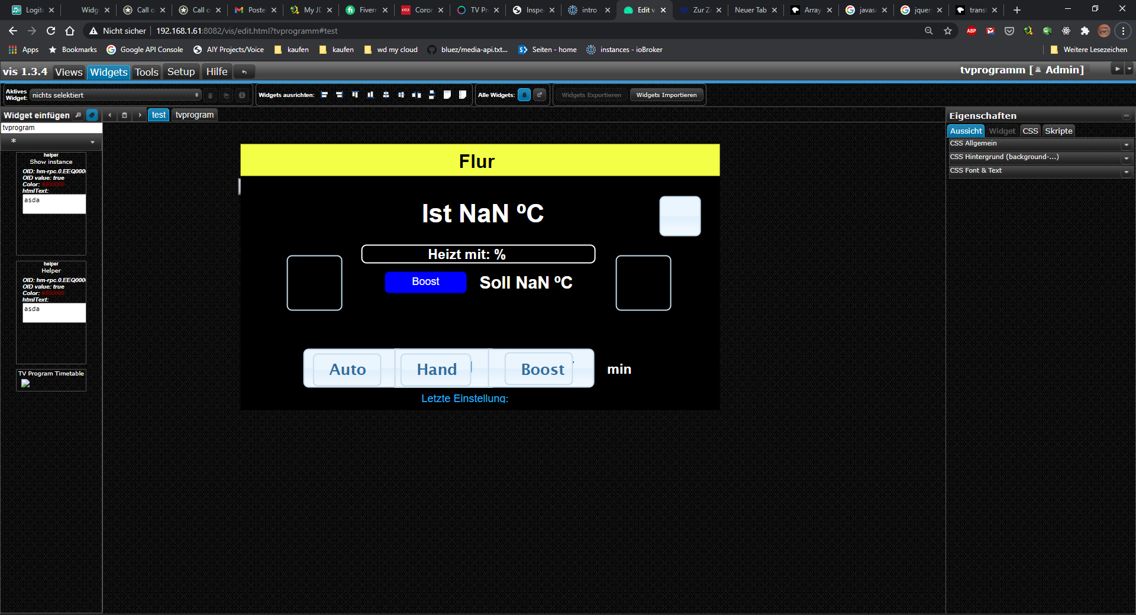Image resolution: width=1136 pixels, height=615 pixels.
Task: Open the Aktives Widget selection dropdown
Action: (115, 95)
